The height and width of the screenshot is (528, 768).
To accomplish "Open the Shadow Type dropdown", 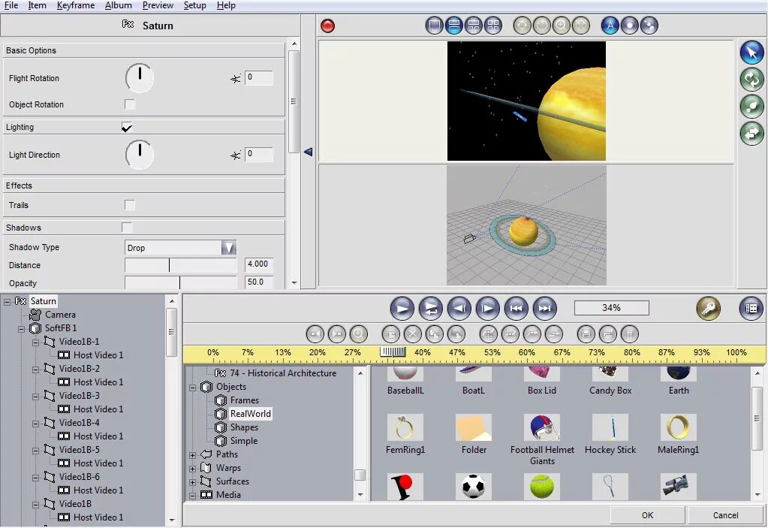I will click(x=228, y=248).
